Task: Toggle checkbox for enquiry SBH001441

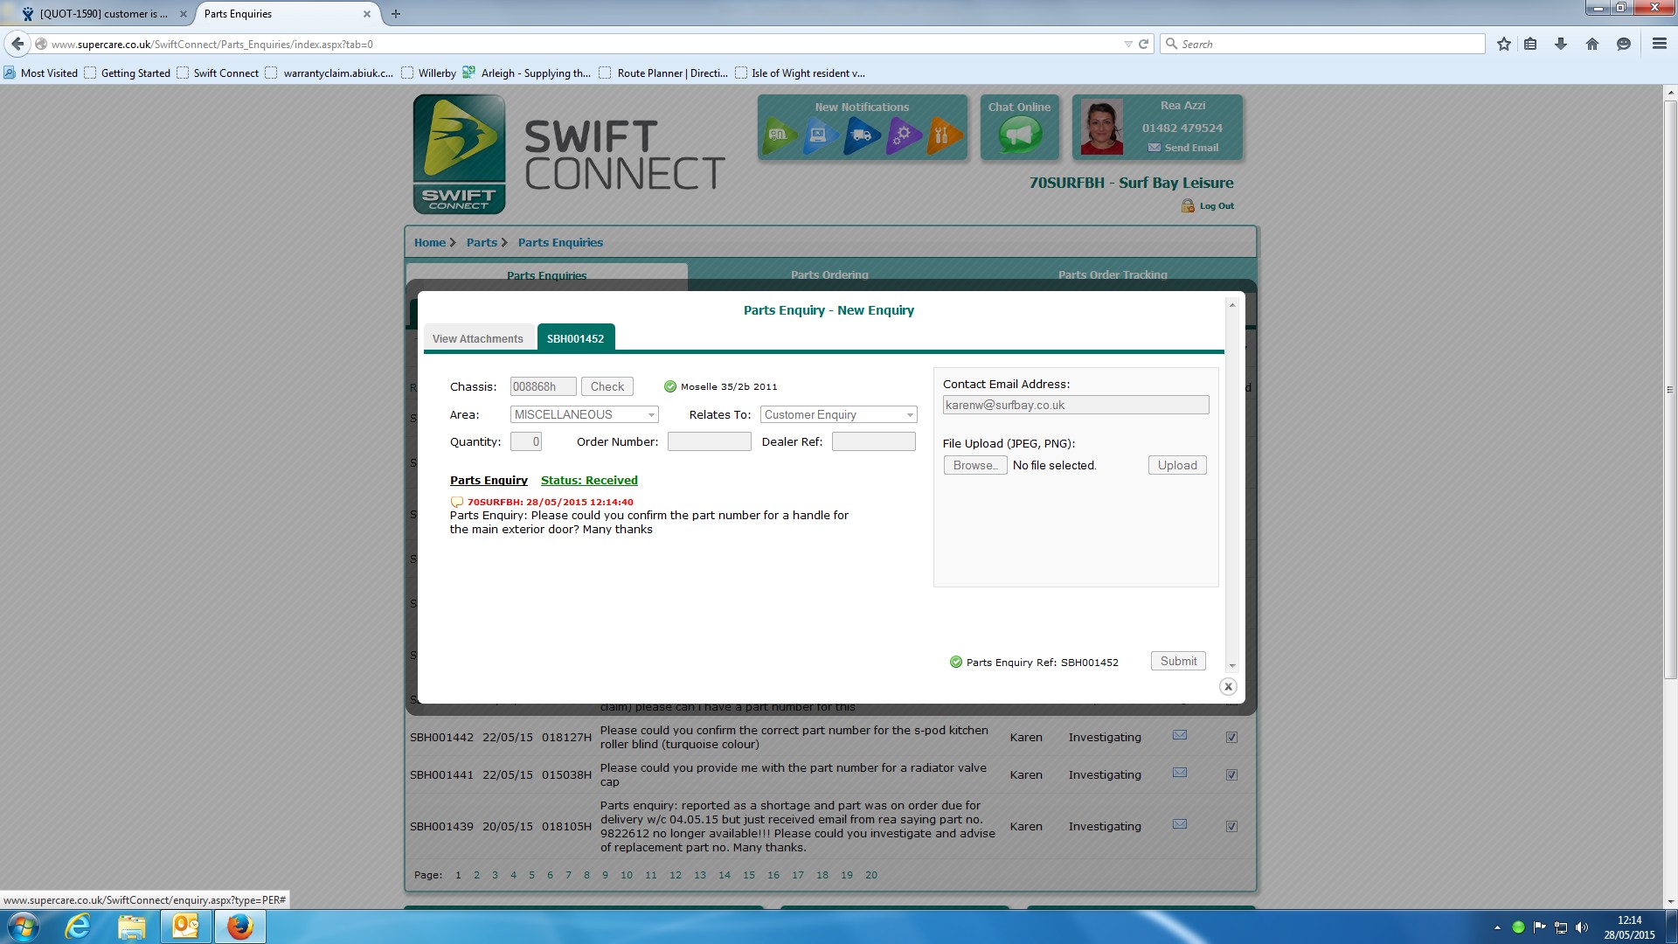Action: click(x=1231, y=775)
